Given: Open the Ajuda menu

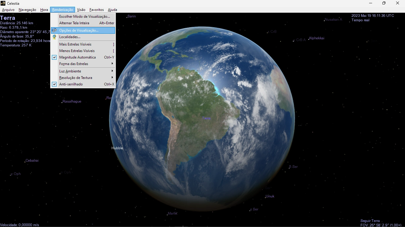Looking at the screenshot, I should (x=112, y=10).
